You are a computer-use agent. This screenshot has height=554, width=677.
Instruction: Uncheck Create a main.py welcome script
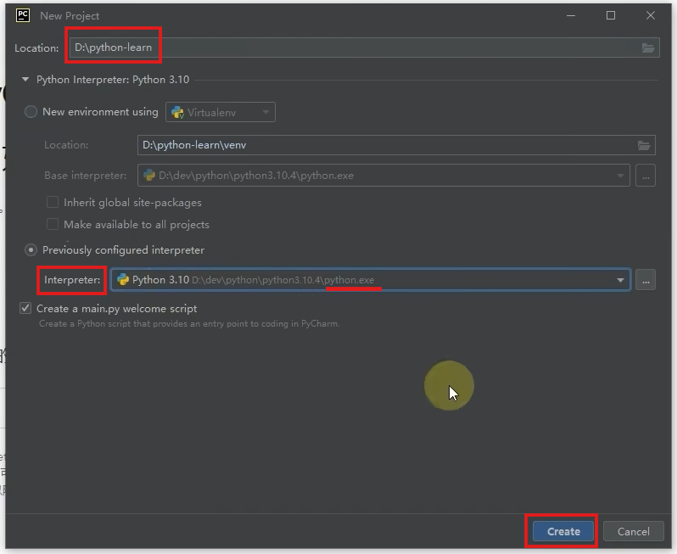click(25, 308)
